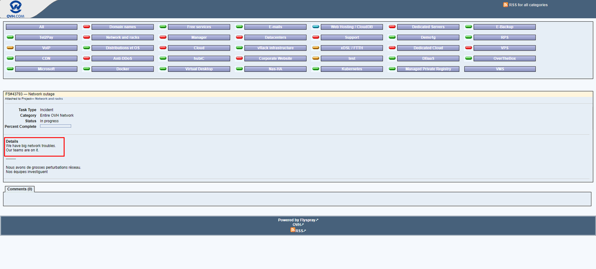596x269 pixels.
Task: Open the DBaaS category
Action: click(x=429, y=58)
